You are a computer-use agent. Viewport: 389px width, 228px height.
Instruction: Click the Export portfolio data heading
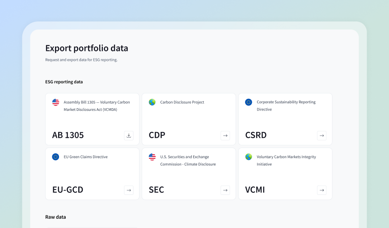(x=87, y=48)
